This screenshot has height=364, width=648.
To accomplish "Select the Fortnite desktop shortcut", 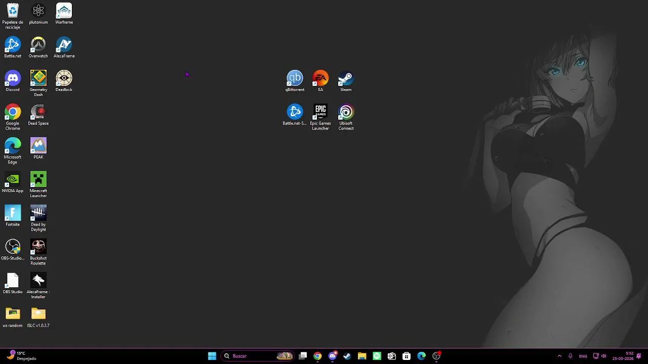I will [x=13, y=216].
